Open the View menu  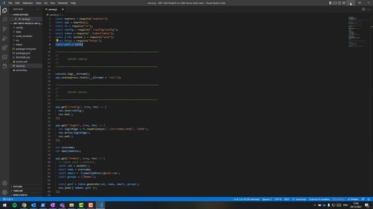38,3
